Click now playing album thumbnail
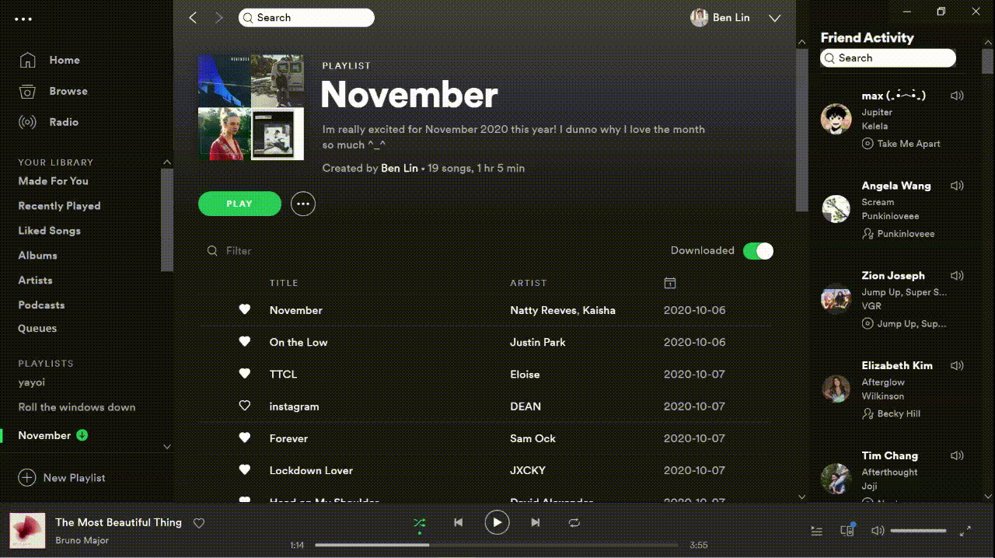The image size is (995, 558). [27, 530]
